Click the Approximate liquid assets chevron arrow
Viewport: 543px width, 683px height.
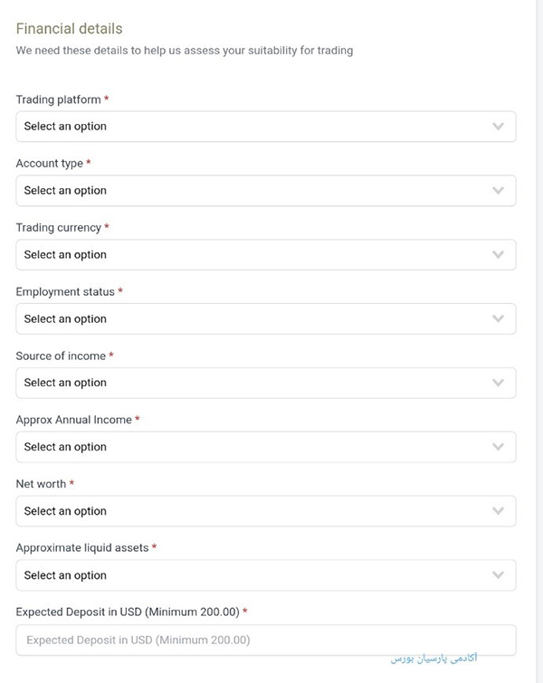(x=498, y=575)
